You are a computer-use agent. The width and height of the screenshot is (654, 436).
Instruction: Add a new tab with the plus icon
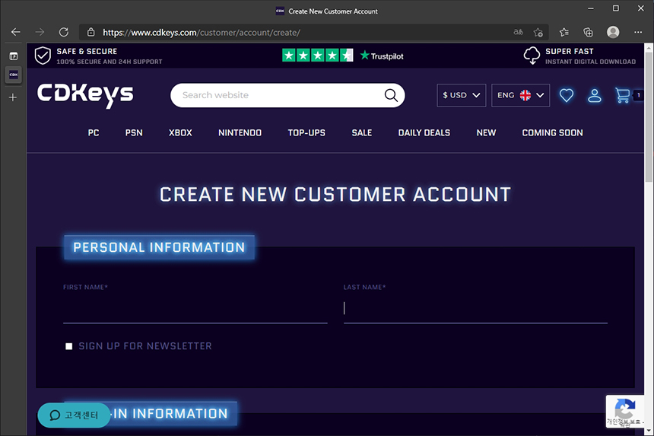[13, 97]
